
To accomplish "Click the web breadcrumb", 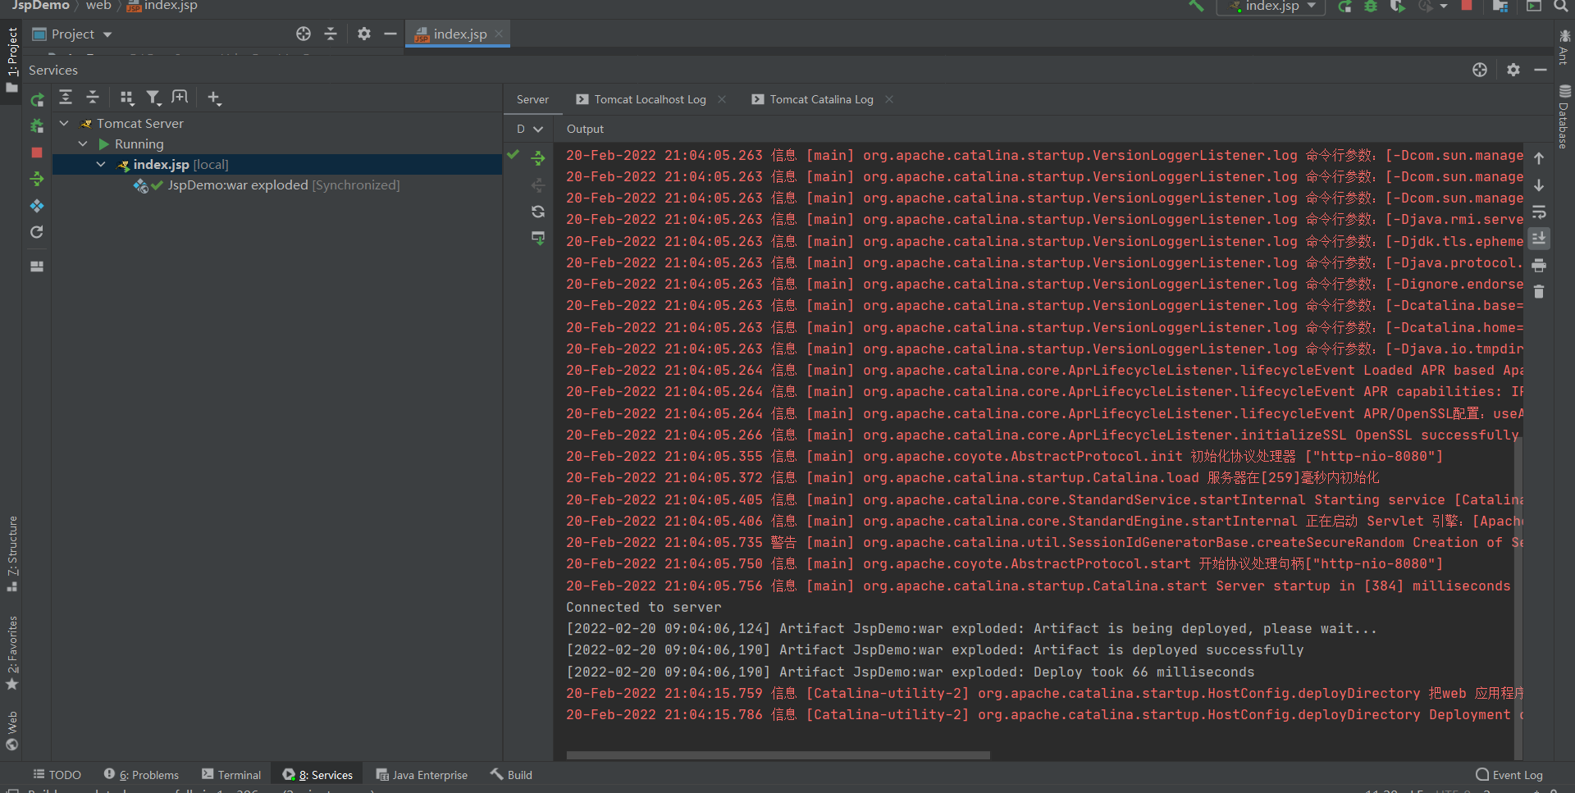I will (x=98, y=6).
